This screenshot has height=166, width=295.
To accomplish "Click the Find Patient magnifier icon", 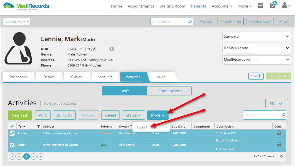I will click(190, 22).
